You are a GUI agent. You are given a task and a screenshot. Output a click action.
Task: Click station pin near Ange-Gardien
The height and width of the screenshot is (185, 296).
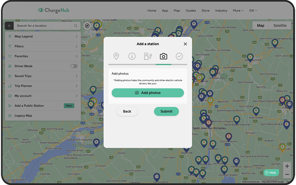coord(256,111)
